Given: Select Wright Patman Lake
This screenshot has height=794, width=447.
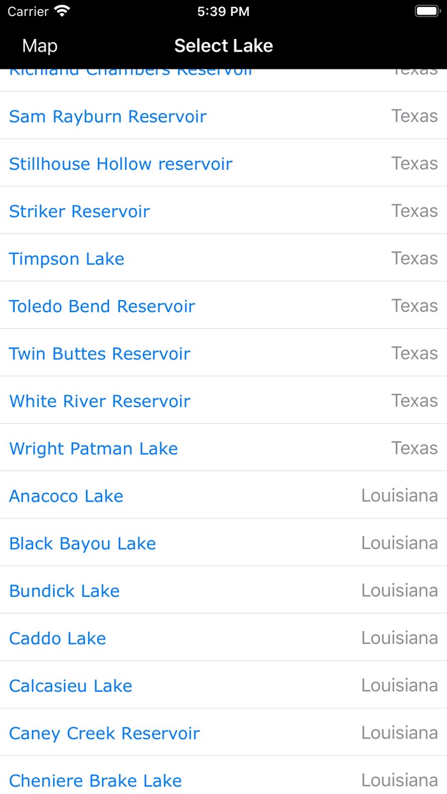Looking at the screenshot, I should (93, 448).
